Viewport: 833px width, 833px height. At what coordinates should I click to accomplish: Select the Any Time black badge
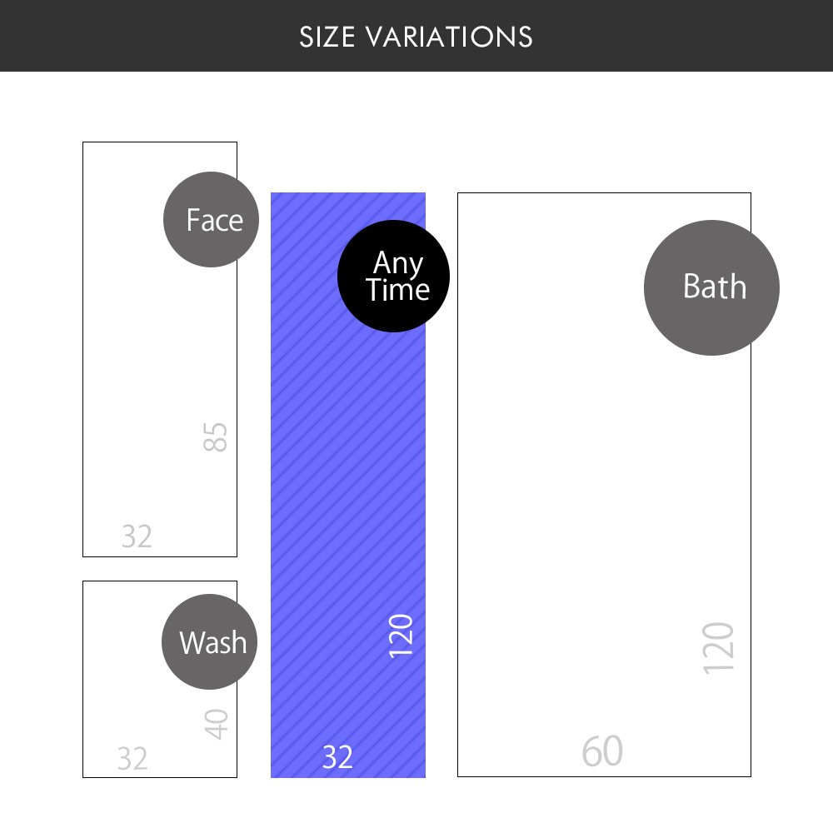(393, 276)
